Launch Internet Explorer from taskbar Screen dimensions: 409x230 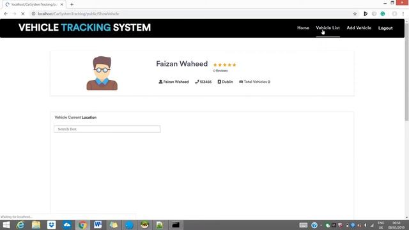20,225
